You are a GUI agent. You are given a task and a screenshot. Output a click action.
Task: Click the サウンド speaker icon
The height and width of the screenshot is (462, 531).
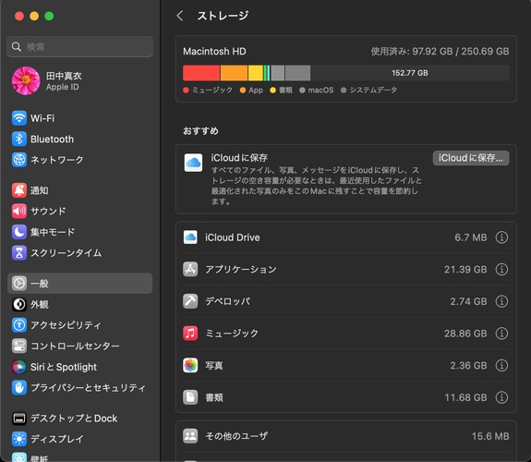(x=19, y=212)
